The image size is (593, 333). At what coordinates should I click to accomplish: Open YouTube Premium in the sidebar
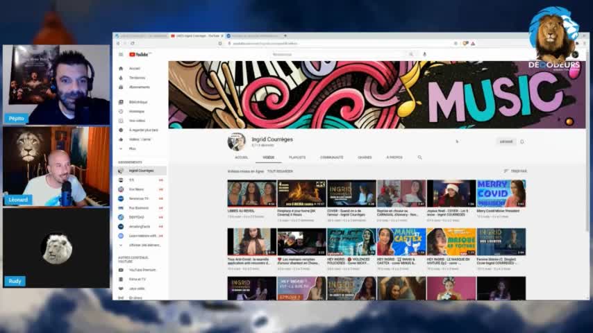point(142,270)
